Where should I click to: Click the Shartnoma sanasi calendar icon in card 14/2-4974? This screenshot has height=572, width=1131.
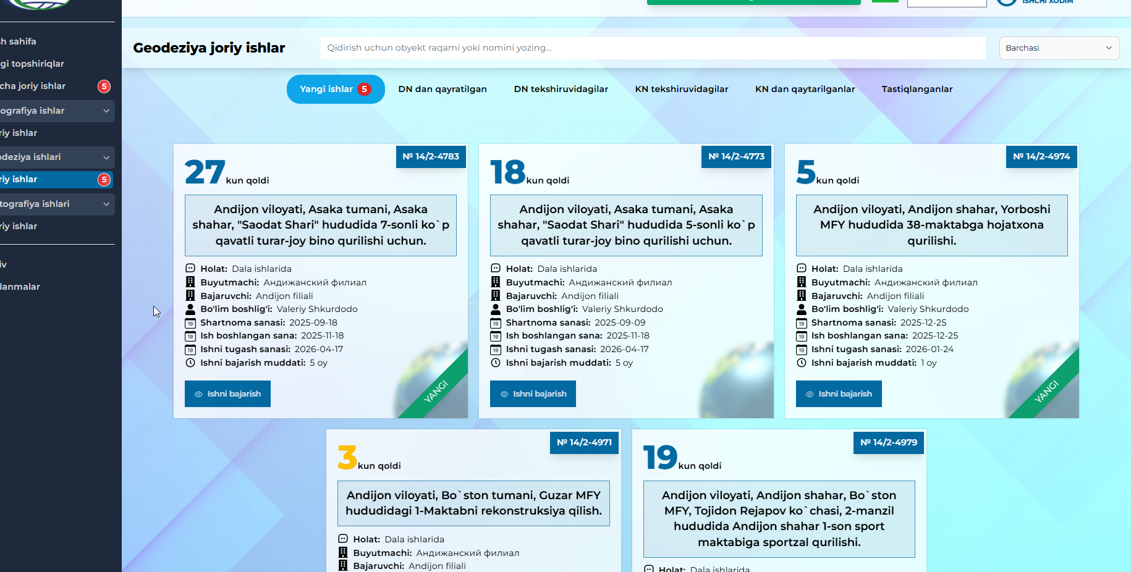pos(802,322)
